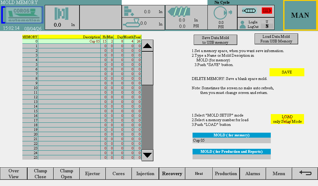
Task: Click the ejector position icon
Action: click(129, 11)
